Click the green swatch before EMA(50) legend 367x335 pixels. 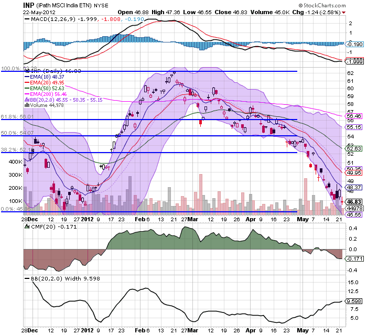[27, 89]
